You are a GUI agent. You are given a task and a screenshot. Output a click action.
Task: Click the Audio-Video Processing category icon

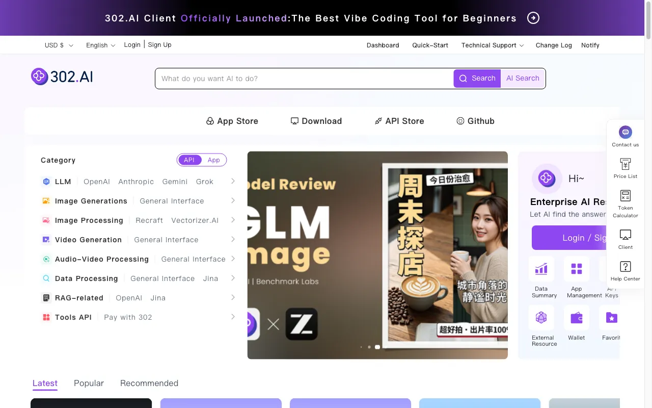[x=46, y=259]
